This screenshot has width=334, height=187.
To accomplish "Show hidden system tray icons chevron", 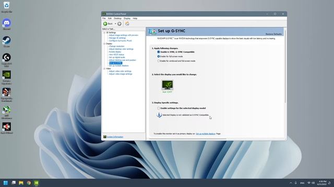I will point(291,183).
